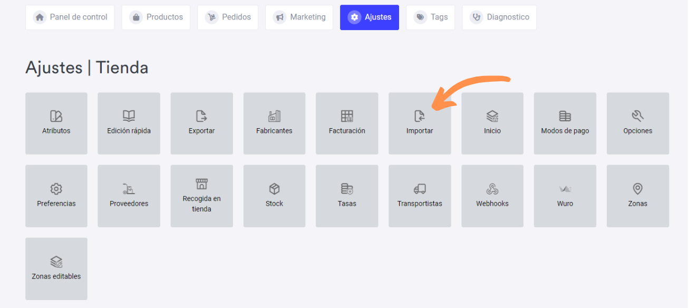Click the Exportar file icon tile
Viewport: 689px width, 308px height.
(x=202, y=123)
